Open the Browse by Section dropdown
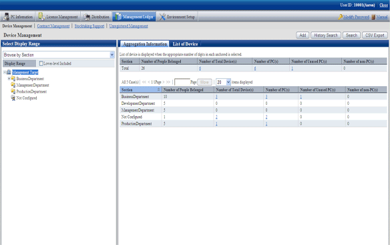This screenshot has width=390, height=245. pos(112,55)
